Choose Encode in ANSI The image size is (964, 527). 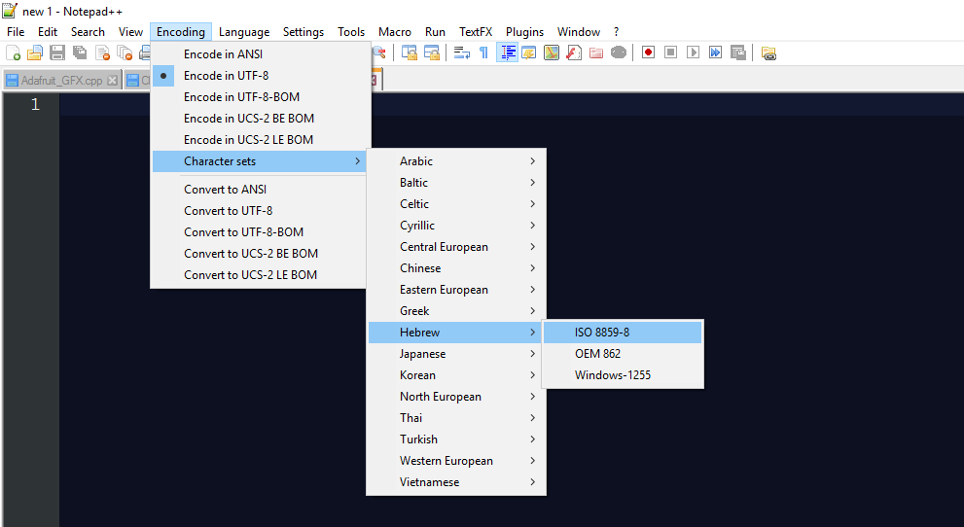pyautogui.click(x=262, y=54)
